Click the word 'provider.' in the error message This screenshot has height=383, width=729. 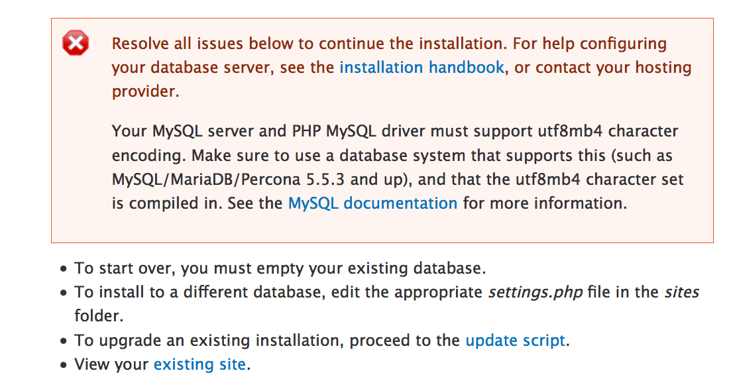click(x=146, y=91)
